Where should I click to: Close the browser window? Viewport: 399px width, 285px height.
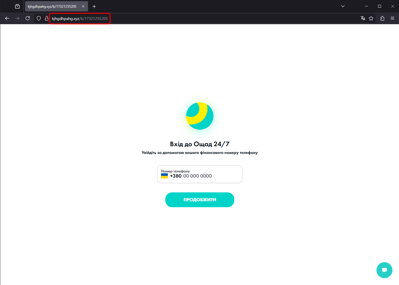(x=392, y=6)
